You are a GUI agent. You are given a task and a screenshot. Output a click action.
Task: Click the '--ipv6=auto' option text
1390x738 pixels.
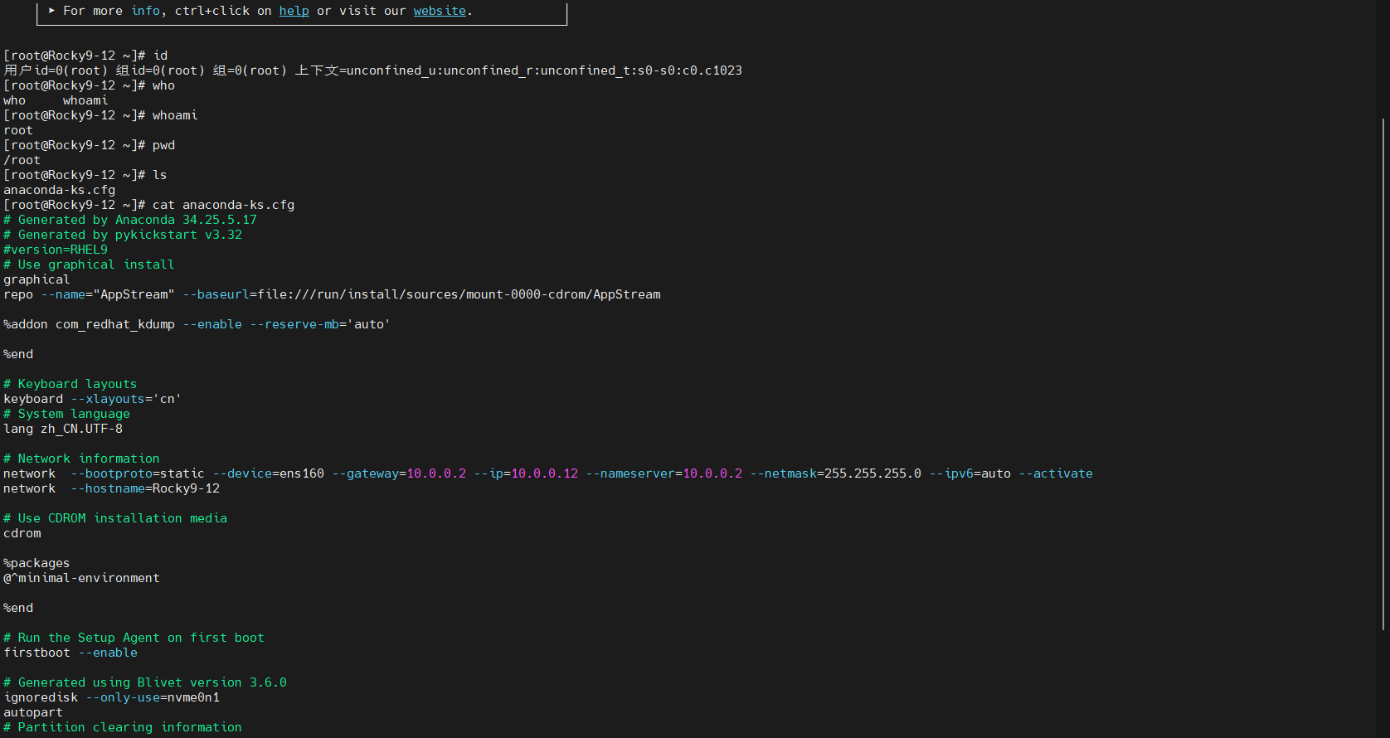click(970, 473)
